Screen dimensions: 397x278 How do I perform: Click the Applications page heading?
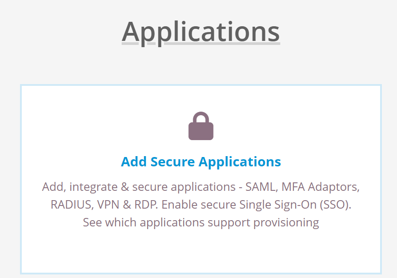coord(201,32)
